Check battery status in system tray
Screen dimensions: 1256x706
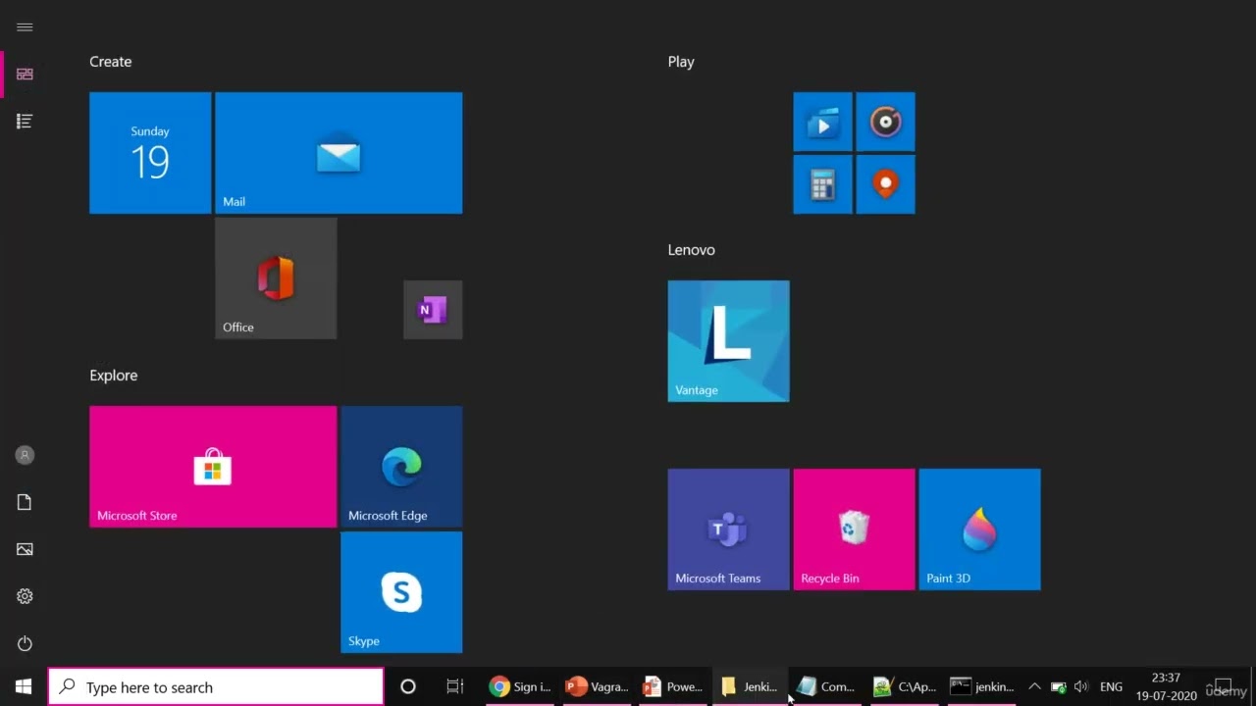[x=1058, y=686]
